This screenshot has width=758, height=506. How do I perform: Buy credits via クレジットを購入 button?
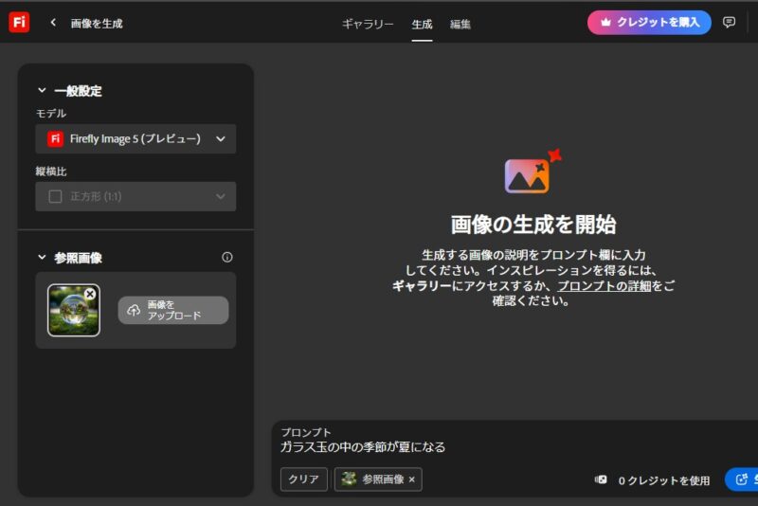[649, 22]
